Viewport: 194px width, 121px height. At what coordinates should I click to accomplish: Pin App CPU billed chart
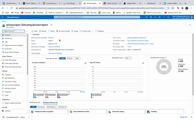(143, 63)
